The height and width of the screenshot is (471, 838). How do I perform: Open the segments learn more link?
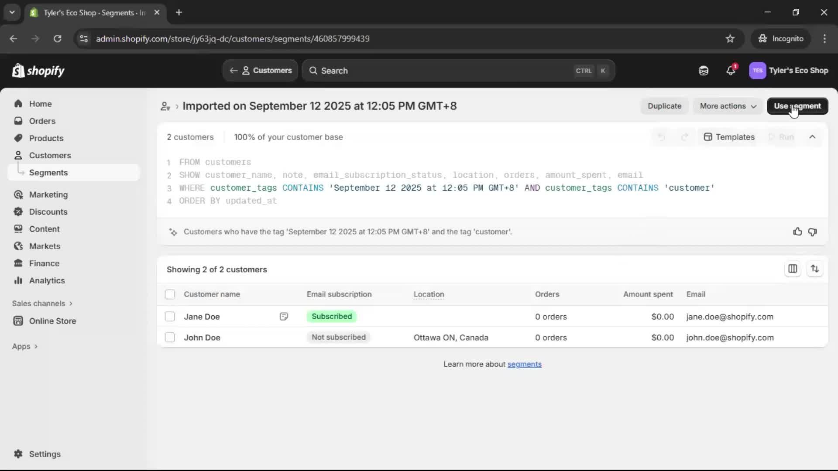click(x=525, y=364)
